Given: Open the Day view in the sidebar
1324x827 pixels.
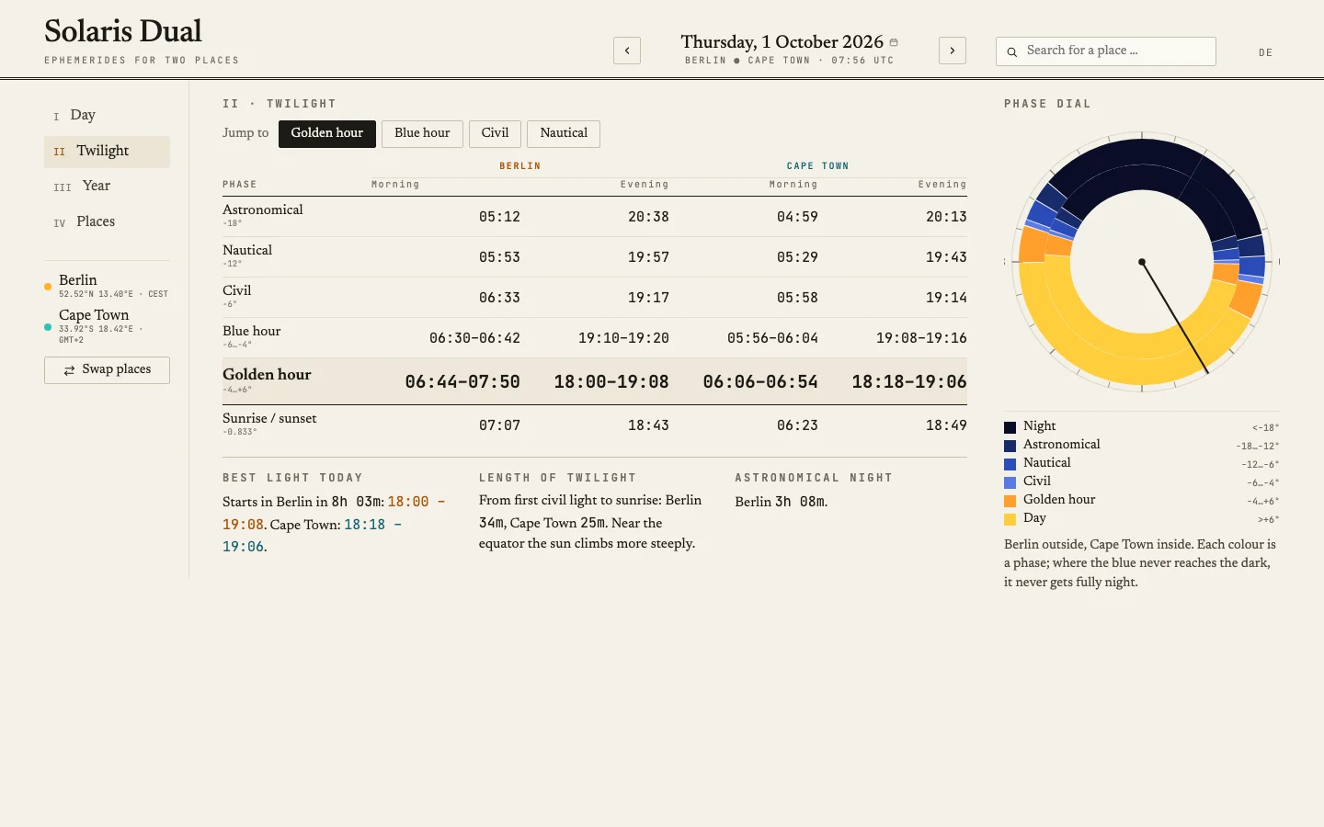Looking at the screenshot, I should (107, 115).
